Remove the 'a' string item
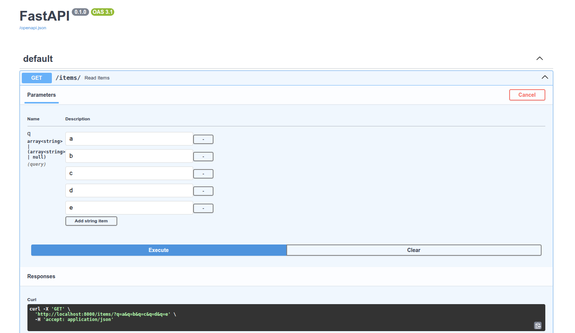Viewport: 575px width, 333px height. (203, 139)
